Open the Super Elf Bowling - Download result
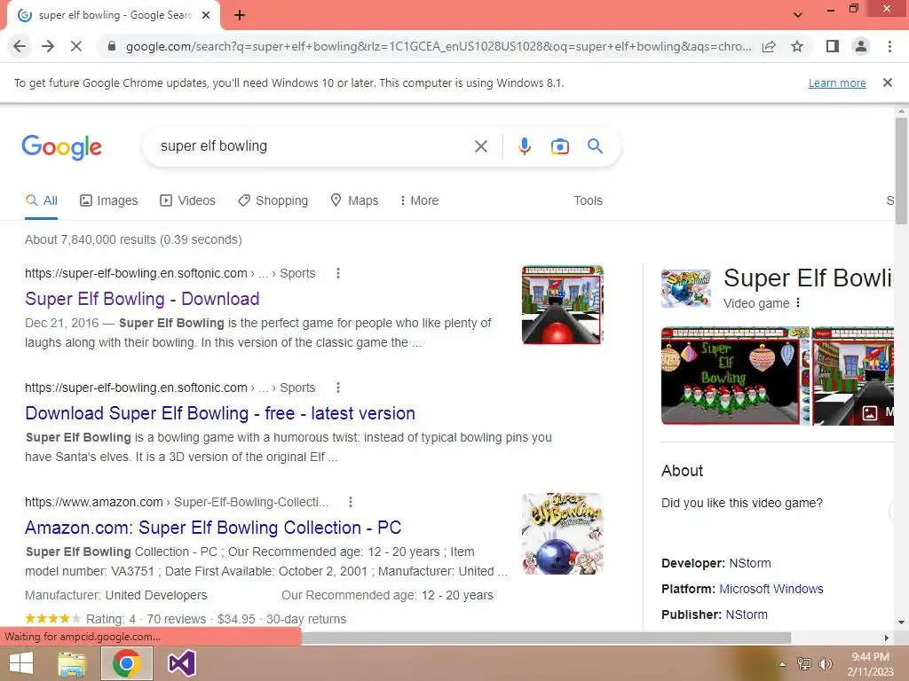This screenshot has width=909, height=681. coord(142,299)
